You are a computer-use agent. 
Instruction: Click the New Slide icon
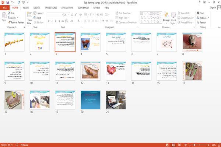point(29,15)
